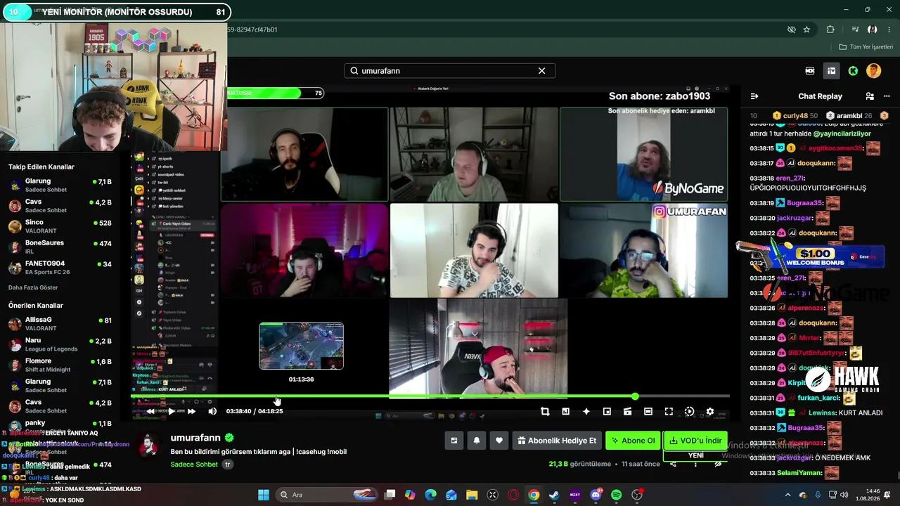This screenshot has height=506, width=900.
Task: Click the green Kick K coin icon
Action: point(853,71)
